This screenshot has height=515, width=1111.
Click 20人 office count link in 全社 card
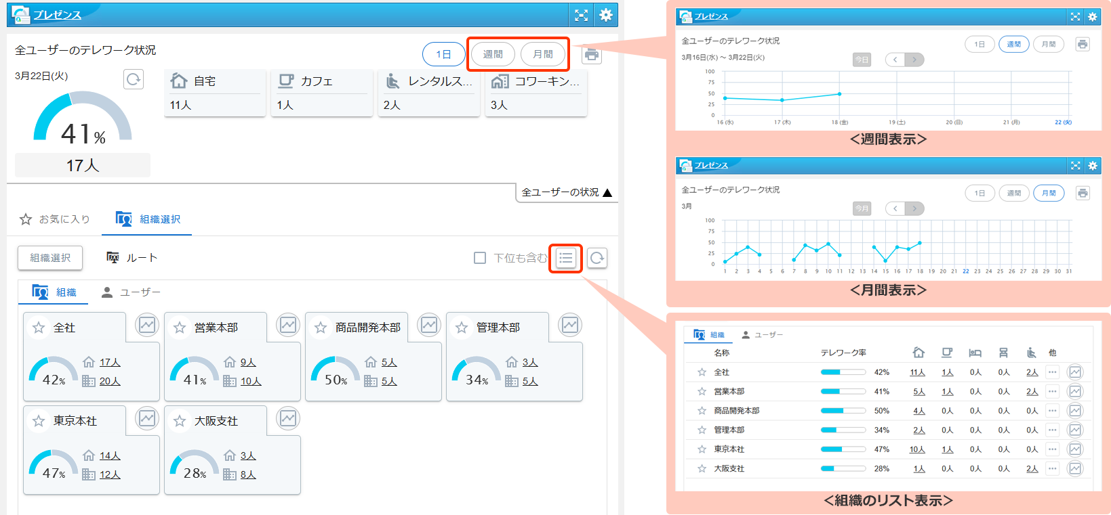point(110,382)
